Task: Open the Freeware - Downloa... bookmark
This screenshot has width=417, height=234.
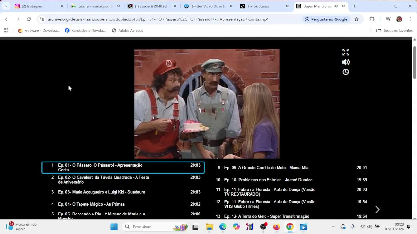Action: 38,31
